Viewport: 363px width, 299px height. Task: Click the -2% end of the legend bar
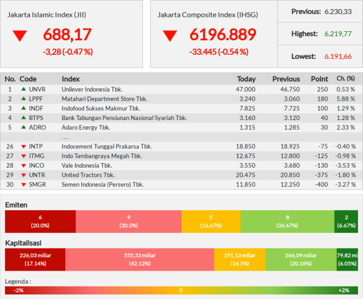coord(19,291)
